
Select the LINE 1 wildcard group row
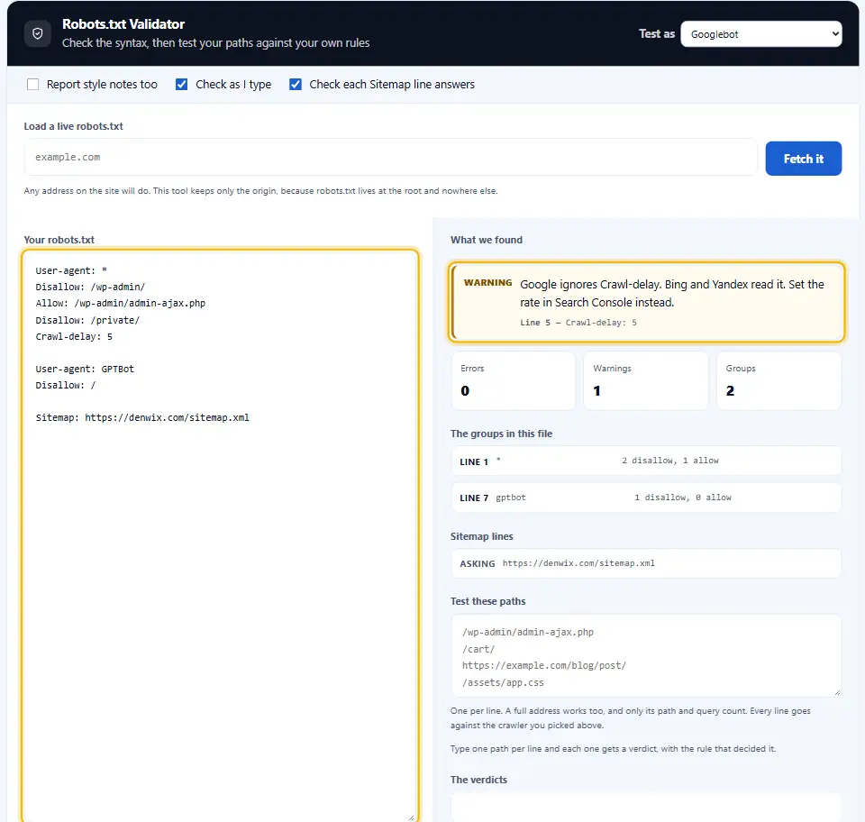pos(646,461)
